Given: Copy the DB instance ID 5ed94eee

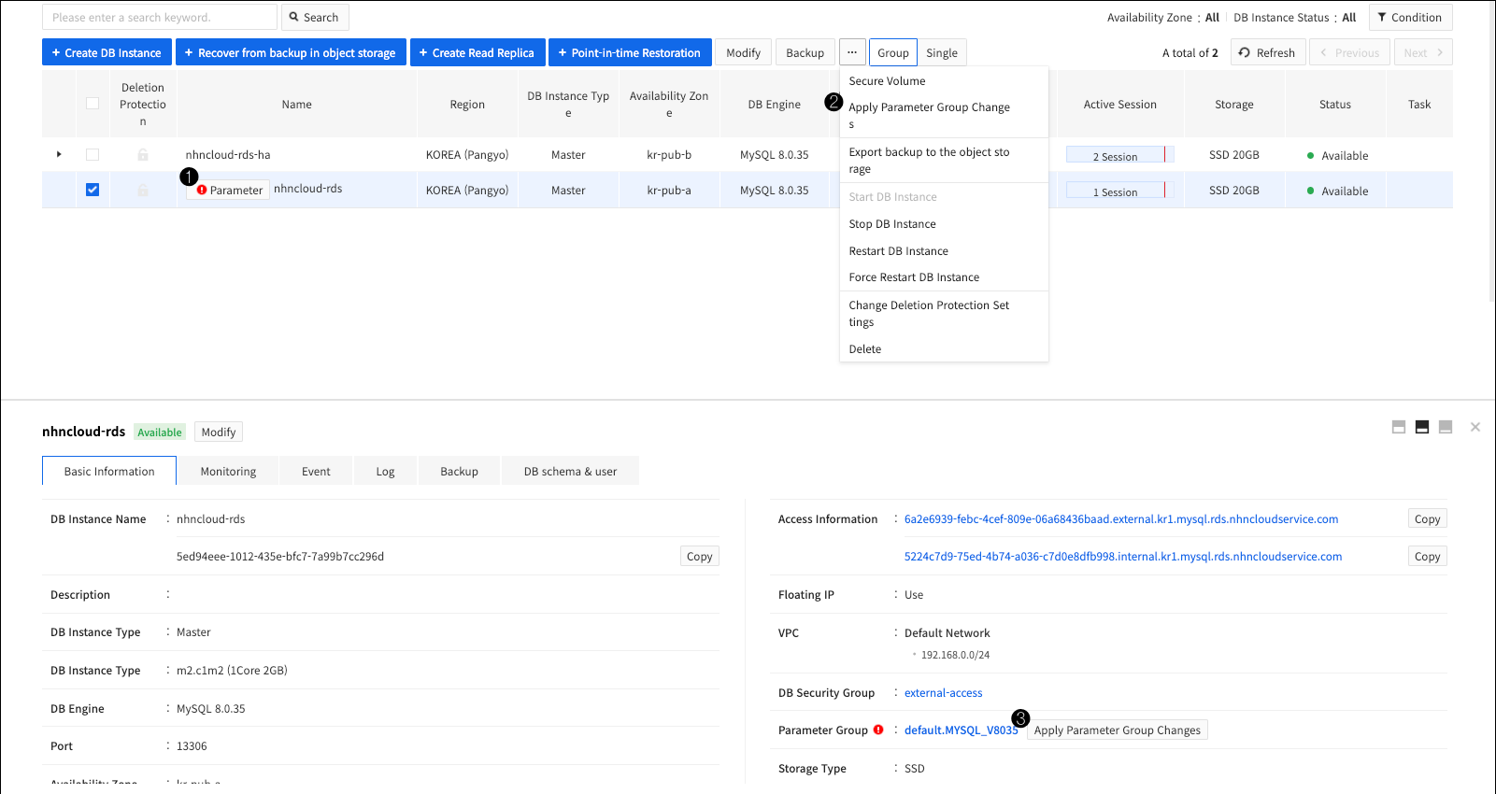Looking at the screenshot, I should 699,556.
